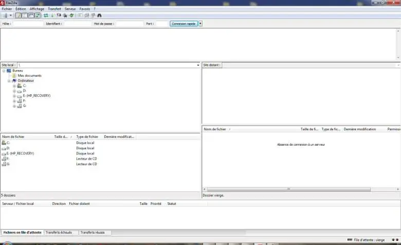This screenshot has width=401, height=245.
Task: Switch to Transferts échoués tab
Action: pos(59,233)
